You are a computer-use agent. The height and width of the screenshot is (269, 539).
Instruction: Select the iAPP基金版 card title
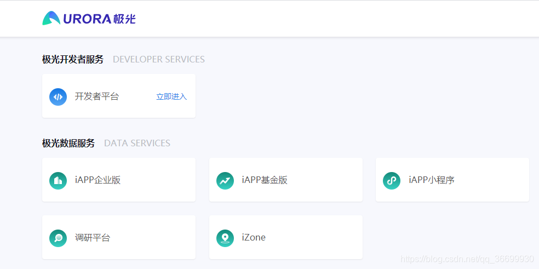point(265,180)
